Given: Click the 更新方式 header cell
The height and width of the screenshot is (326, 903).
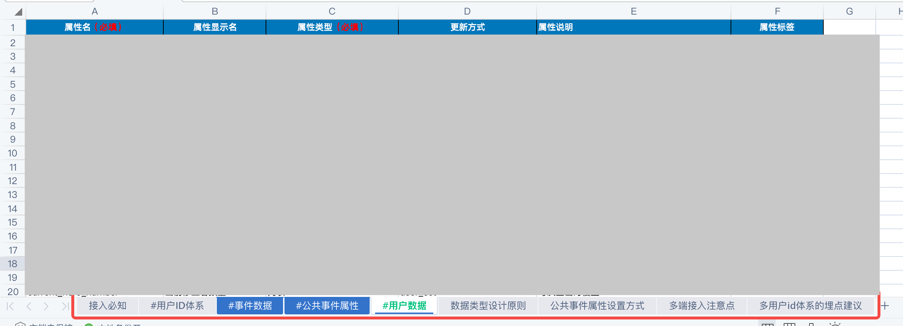Looking at the screenshot, I should [x=468, y=27].
